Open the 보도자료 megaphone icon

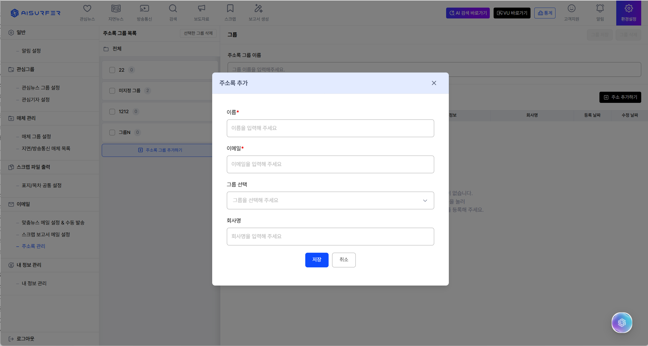point(201,9)
